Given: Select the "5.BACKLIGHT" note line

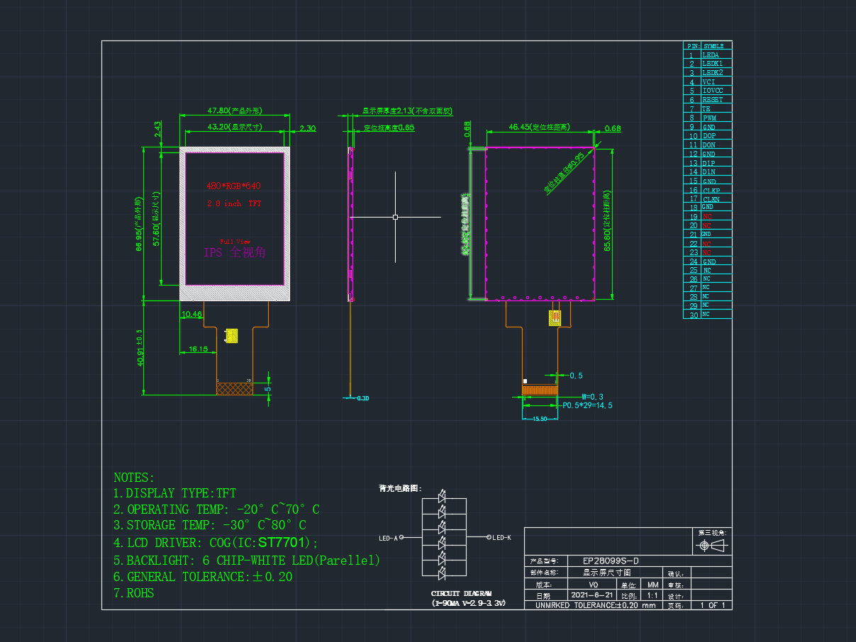Looking at the screenshot, I should pos(247,561).
